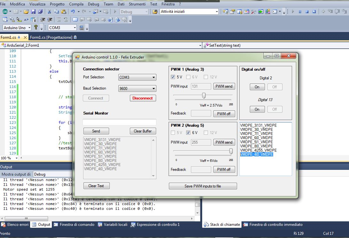Viewport: 349px width, 238px height.
Task: Click the PWM off button in PWM 2
Action: [224, 170]
